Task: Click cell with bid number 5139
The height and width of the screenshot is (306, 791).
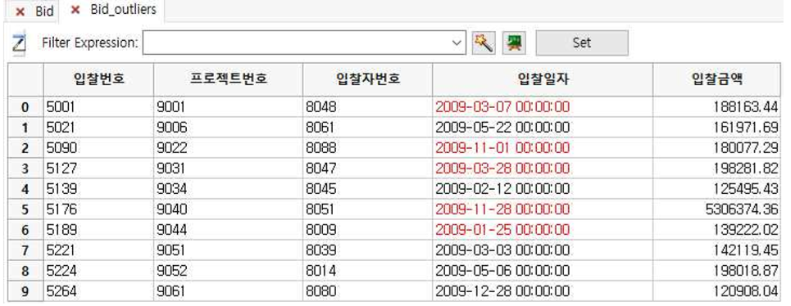Action: click(98, 189)
